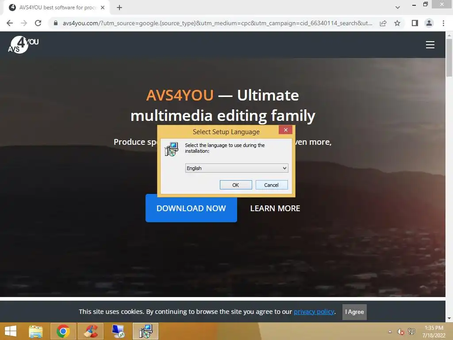View site security lock information
This screenshot has height=340, width=453.
point(56,23)
